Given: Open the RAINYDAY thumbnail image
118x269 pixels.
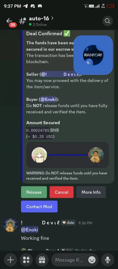Looking at the screenshot, I should point(93,55).
